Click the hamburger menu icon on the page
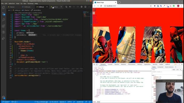184x103 pixels. [x=94, y=13]
